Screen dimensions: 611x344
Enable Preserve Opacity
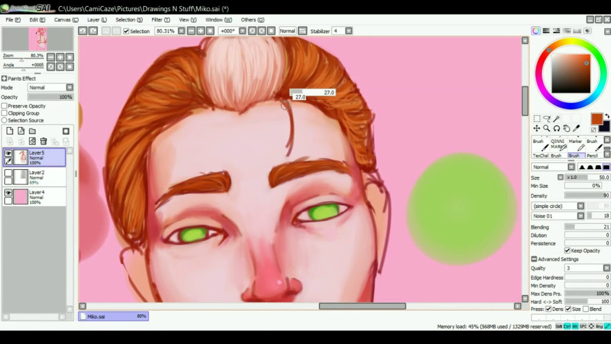(4, 106)
